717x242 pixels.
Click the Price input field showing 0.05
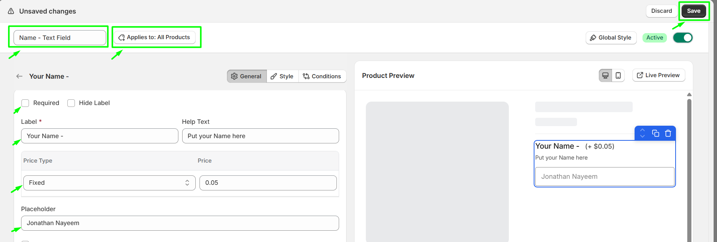point(268,183)
